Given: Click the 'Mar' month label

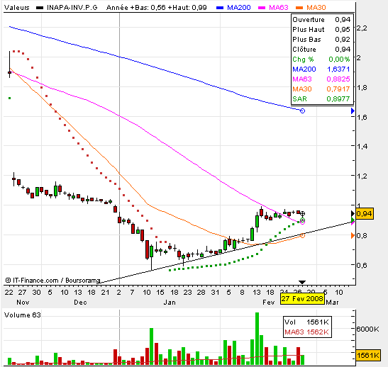Looking at the screenshot, I should pyautogui.click(x=333, y=303).
